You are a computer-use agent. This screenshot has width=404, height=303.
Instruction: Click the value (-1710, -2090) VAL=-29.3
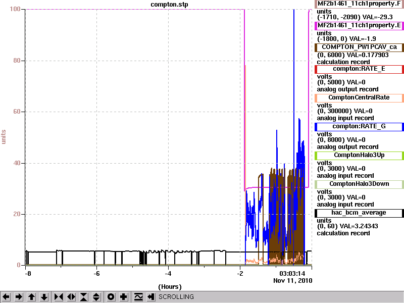355,17
